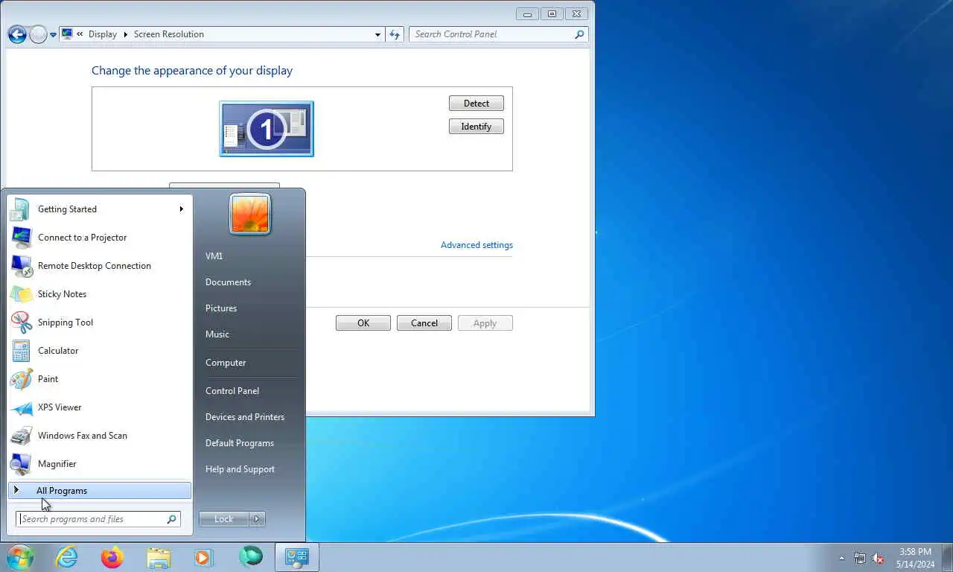Screen dimensions: 953x572
Task: Click the refresh button beside address bar
Action: [395, 34]
